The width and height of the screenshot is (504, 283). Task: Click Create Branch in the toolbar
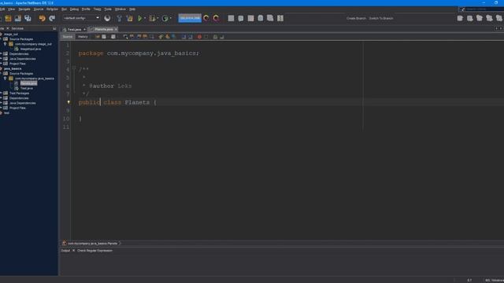[x=356, y=18]
